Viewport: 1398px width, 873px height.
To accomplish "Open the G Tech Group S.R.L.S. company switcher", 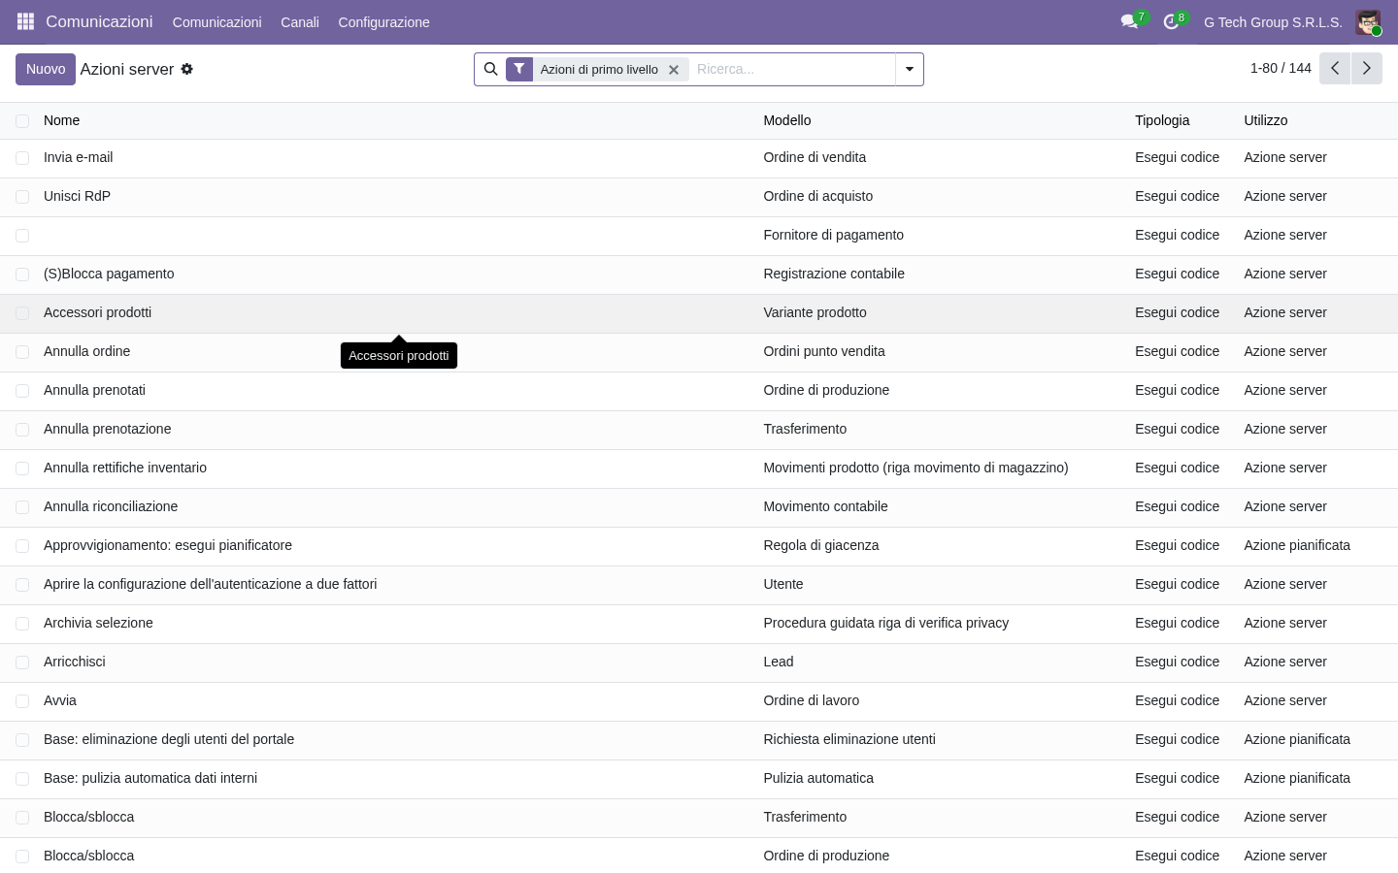I will coord(1273,21).
